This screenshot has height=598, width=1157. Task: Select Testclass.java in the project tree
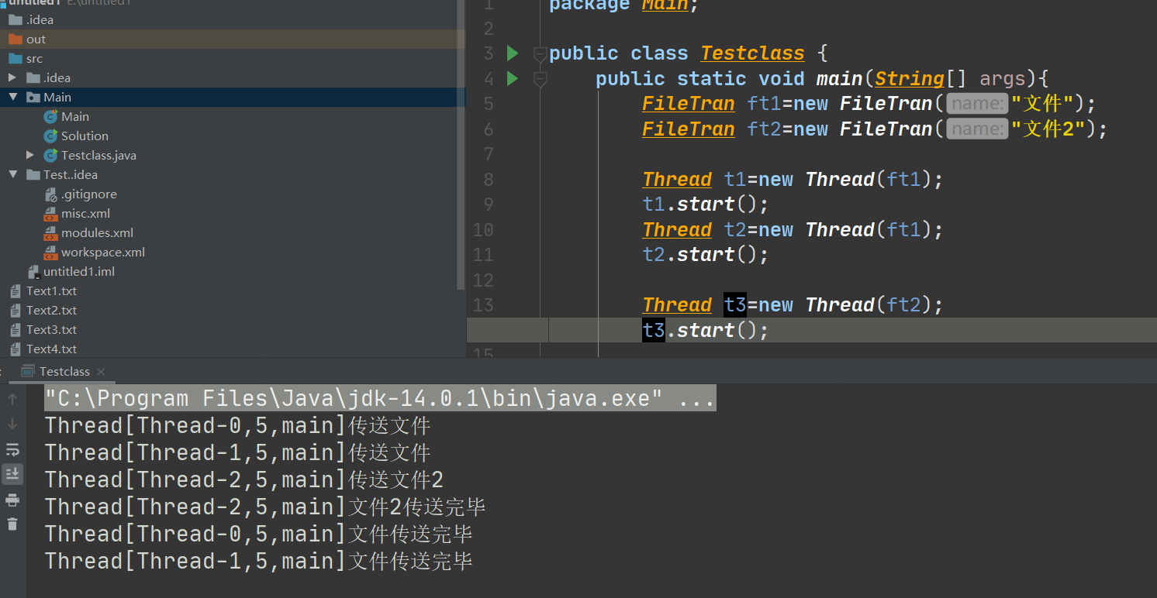tap(90, 155)
